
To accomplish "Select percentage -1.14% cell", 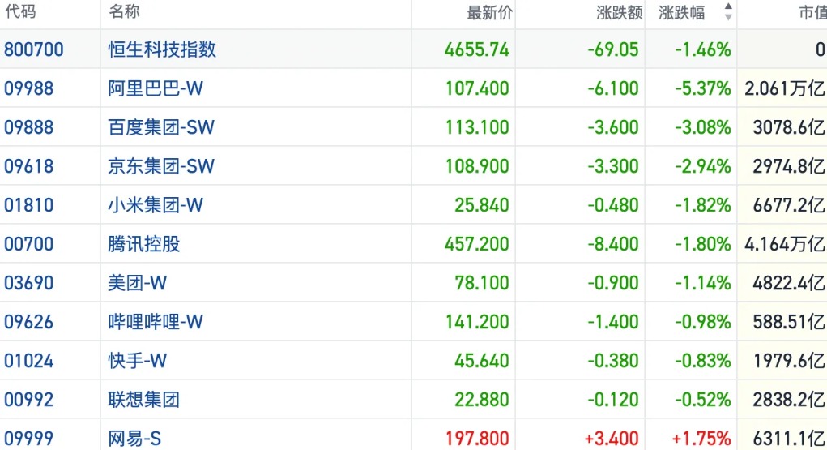I will coord(703,283).
